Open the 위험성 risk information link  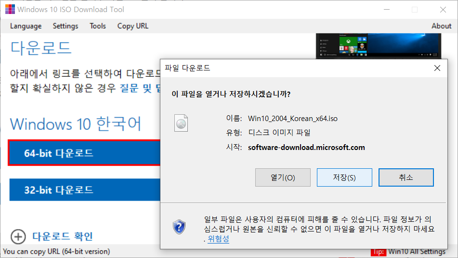(218, 239)
